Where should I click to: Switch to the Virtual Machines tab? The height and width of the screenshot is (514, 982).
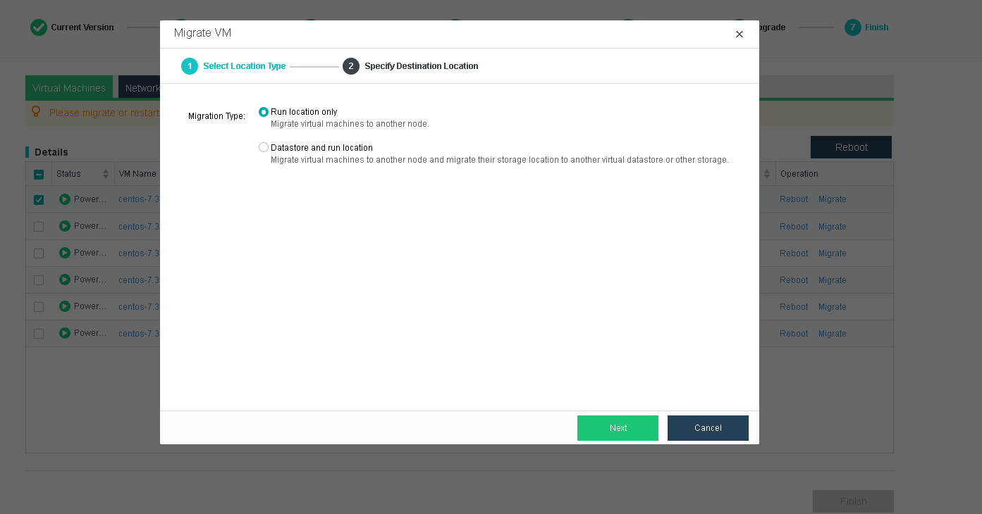[x=69, y=88]
